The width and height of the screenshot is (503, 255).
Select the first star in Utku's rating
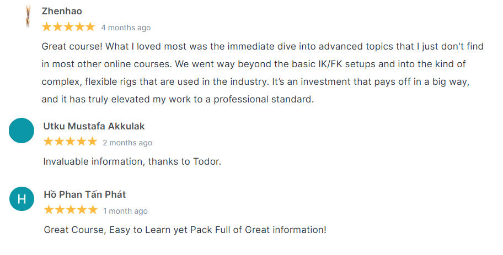[x=49, y=142]
